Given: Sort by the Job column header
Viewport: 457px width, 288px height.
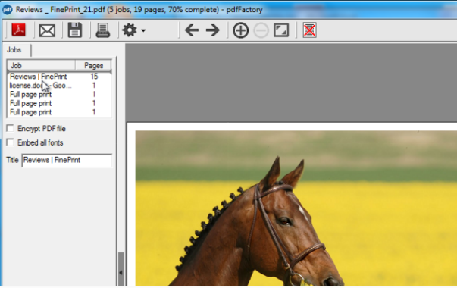Looking at the screenshot, I should [41, 65].
